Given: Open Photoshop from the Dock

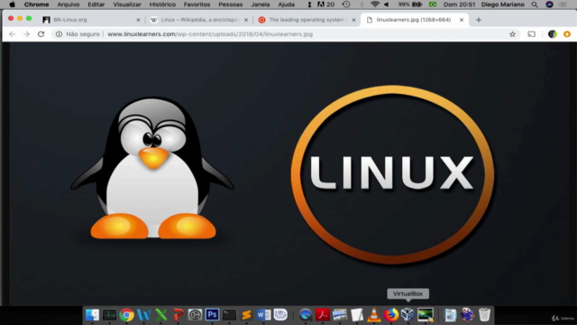Looking at the screenshot, I should pos(212,315).
